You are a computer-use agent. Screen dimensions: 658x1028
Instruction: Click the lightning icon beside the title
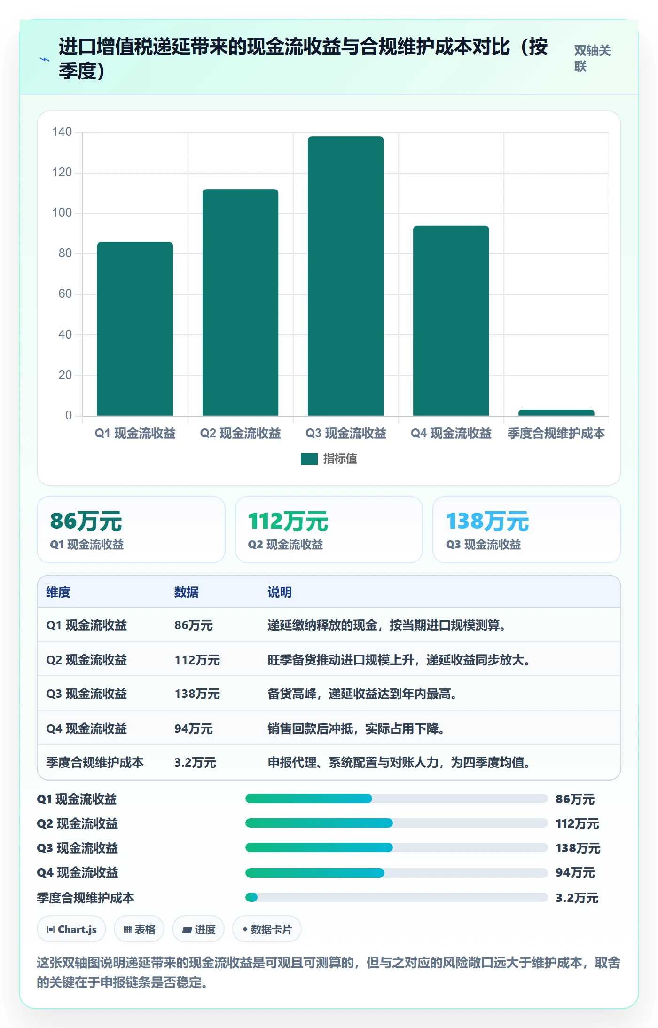45,59
